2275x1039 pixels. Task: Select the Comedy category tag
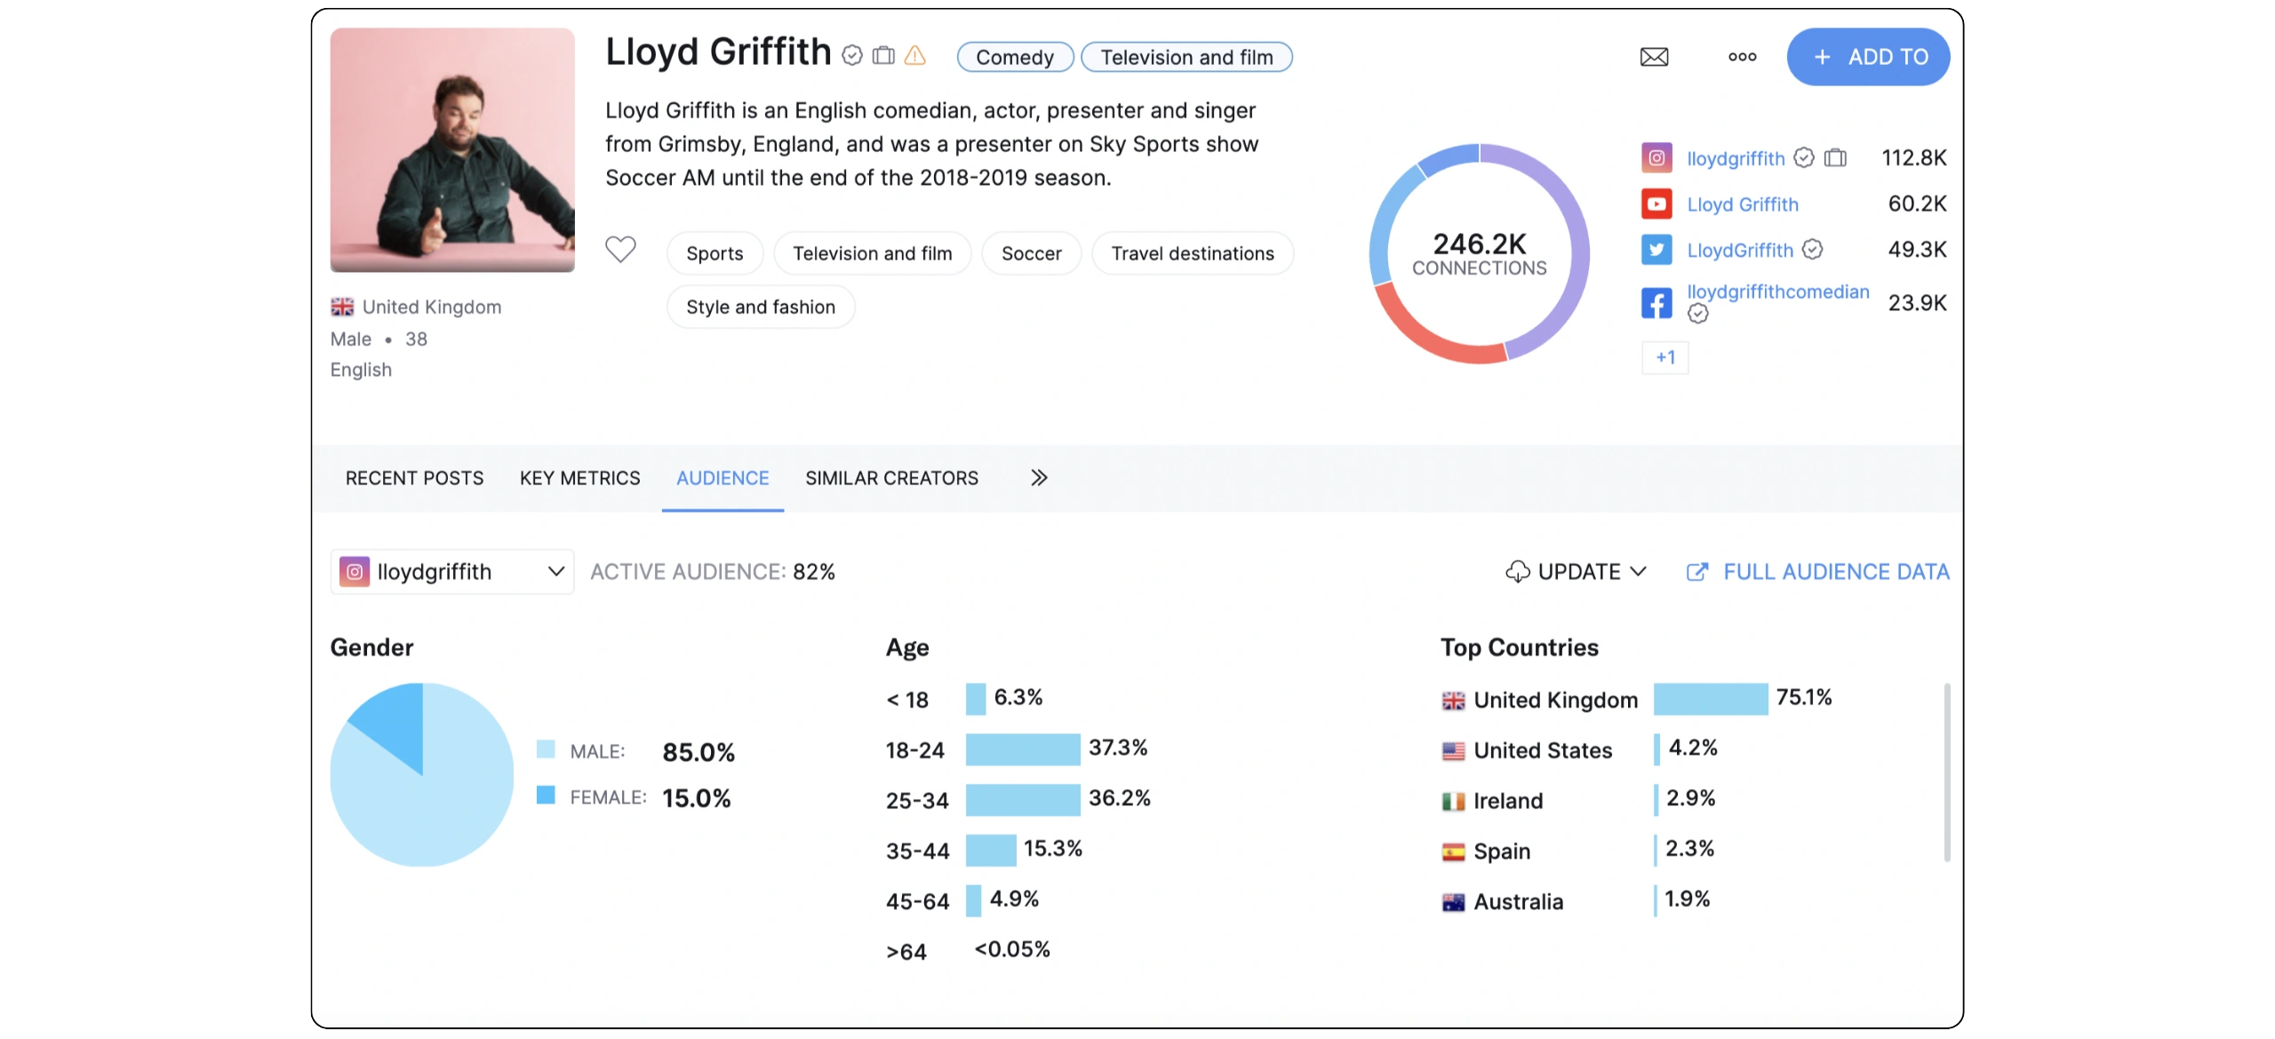(1015, 57)
